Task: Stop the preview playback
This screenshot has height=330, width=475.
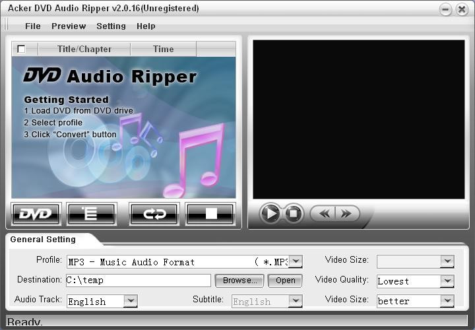Action: [293, 213]
